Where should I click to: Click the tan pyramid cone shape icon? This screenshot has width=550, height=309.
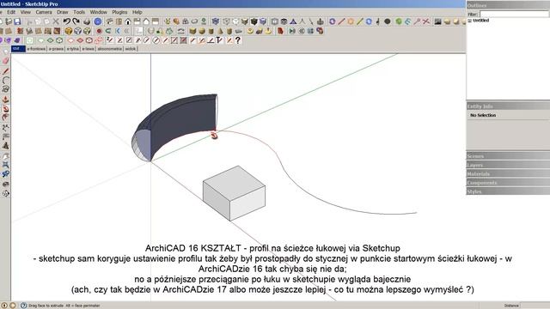[x=220, y=31]
